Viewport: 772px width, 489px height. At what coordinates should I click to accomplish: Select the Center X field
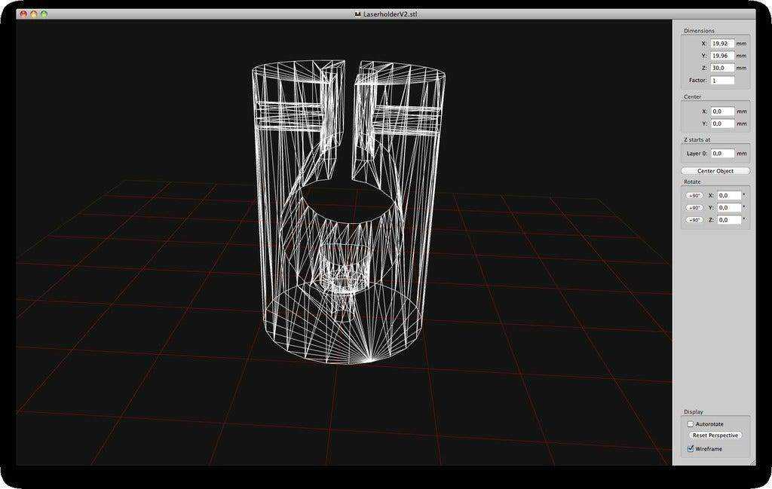click(x=722, y=112)
